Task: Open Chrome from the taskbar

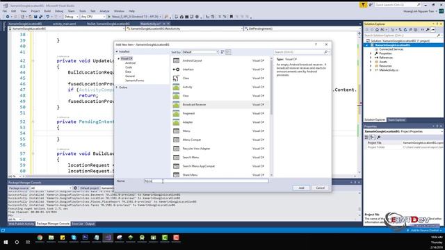Action: coord(40,237)
